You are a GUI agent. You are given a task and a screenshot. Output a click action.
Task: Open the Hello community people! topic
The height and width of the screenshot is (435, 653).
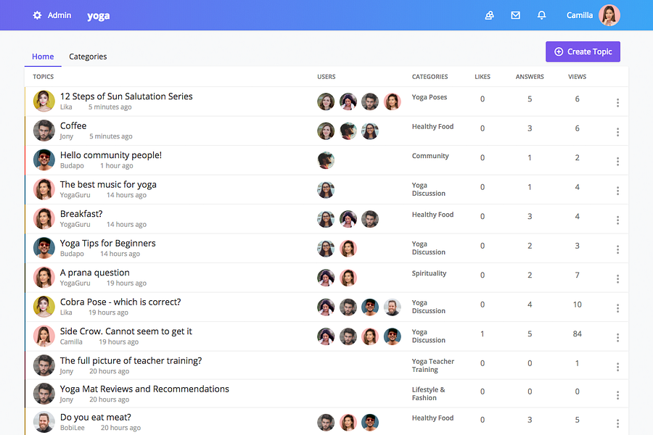click(111, 155)
